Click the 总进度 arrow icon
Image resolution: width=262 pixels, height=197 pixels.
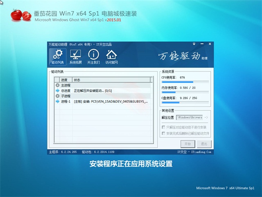(x=57, y=90)
